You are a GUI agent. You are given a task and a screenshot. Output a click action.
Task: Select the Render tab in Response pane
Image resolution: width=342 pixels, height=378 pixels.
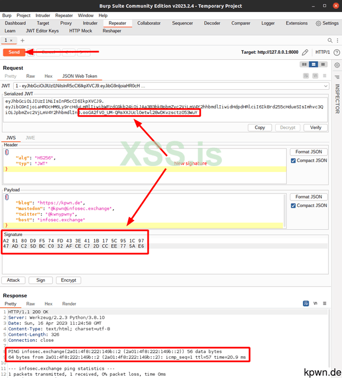[x=69, y=303]
